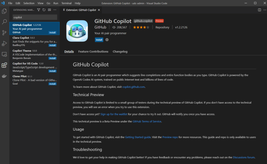Image resolution: width=267 pixels, height=164 pixels.
Task: Install GitHub Copilot from the details header
Action: click(x=99, y=40)
